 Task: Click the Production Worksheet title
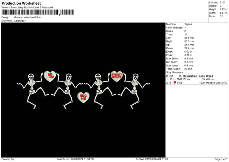[21, 3]
